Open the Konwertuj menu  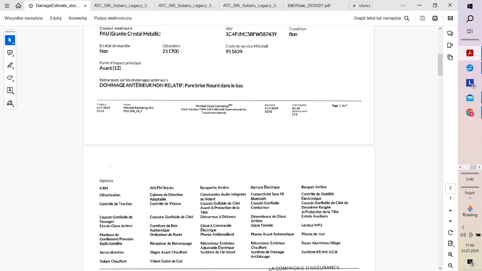(78, 18)
